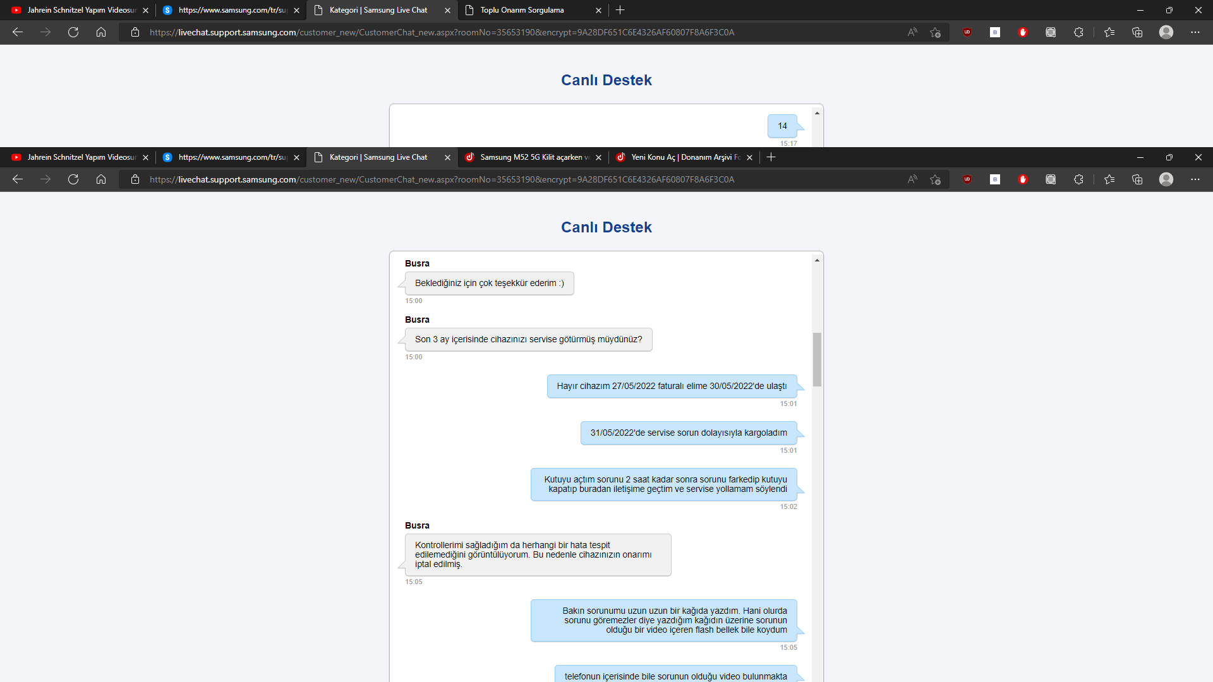Image resolution: width=1213 pixels, height=682 pixels.
Task: Click uBlock Origin icon in lower browser window
Action: point(967,179)
